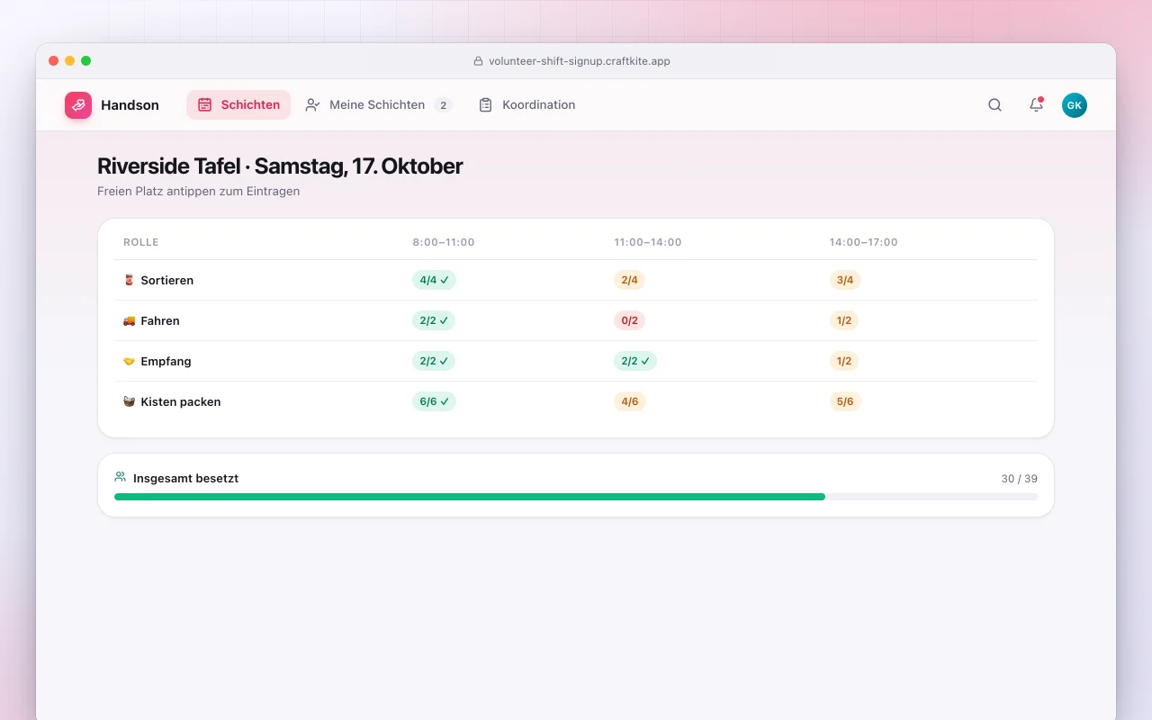Click the Handson logo icon
Viewport: 1152px width, 720px height.
click(78, 105)
